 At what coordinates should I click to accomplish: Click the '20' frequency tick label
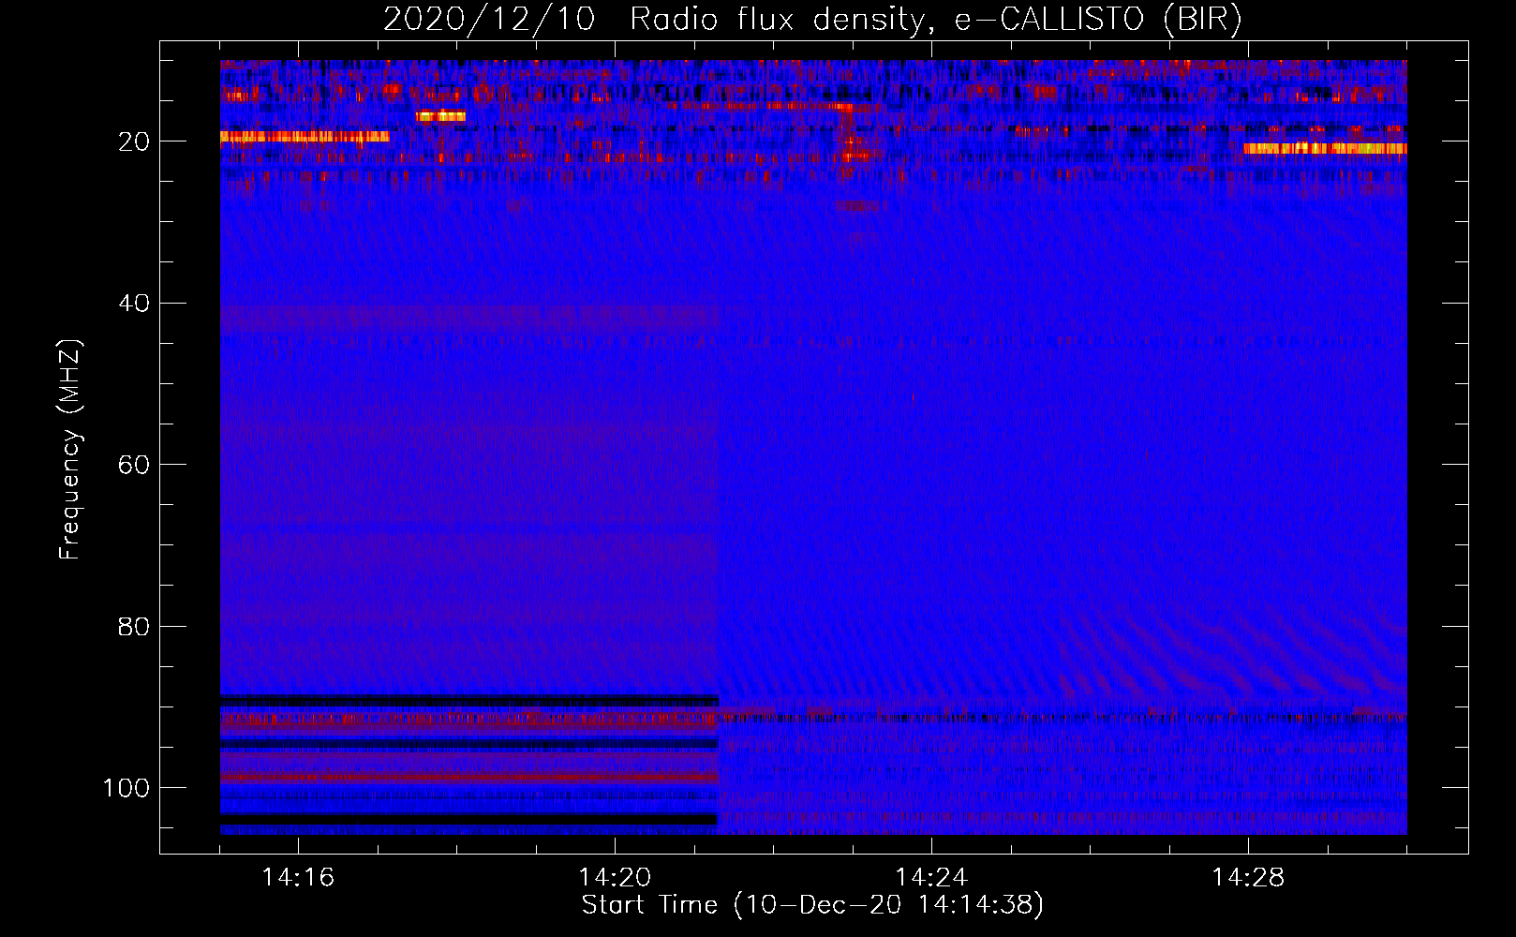134,141
